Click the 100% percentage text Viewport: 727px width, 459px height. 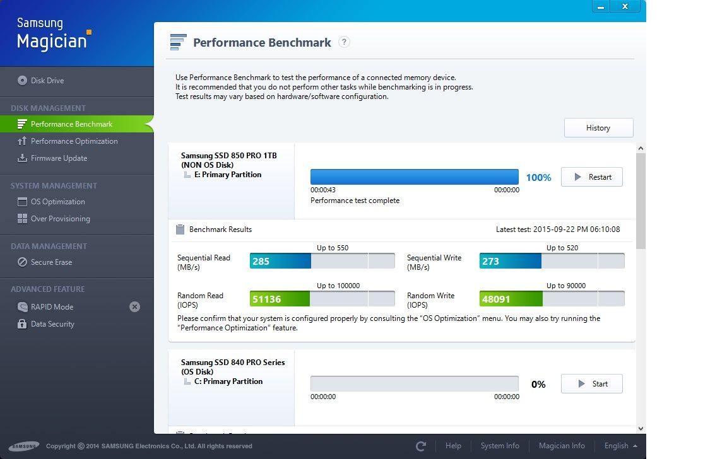pyautogui.click(x=538, y=177)
